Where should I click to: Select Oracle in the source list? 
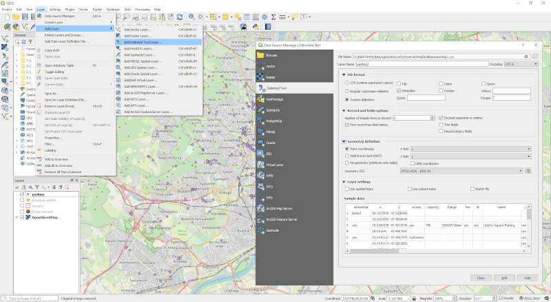(x=295, y=143)
